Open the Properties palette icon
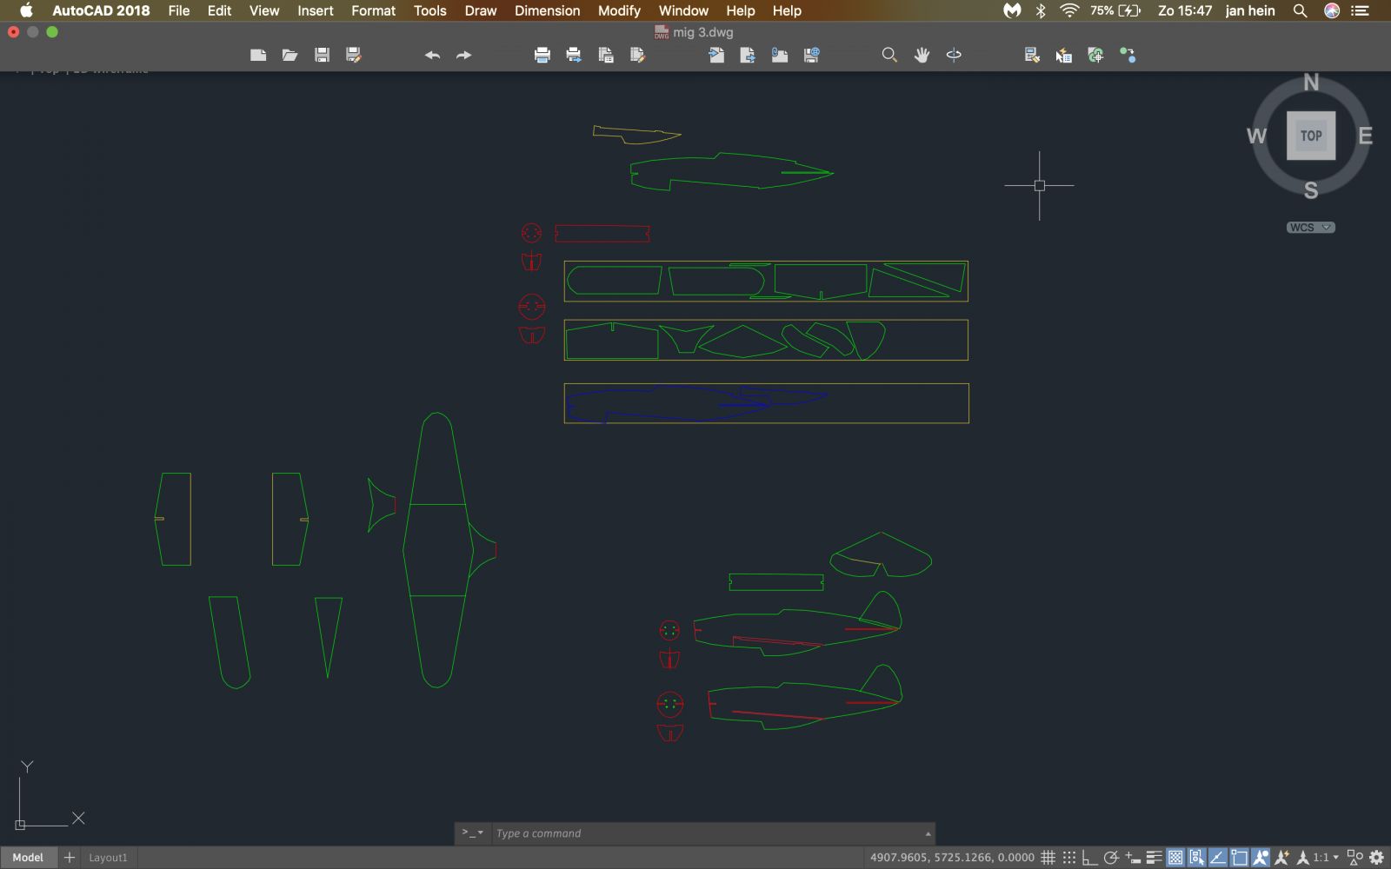This screenshot has width=1391, height=869. coord(1032,55)
